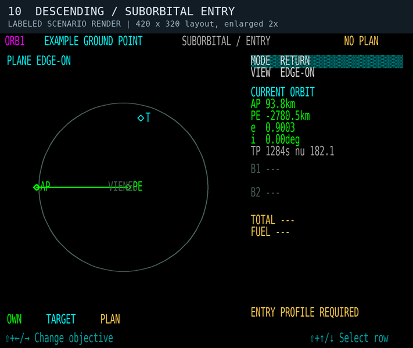Screen dimensions: 413x348
Task: Click the eccentricity e 0.9003 value
Action: [x=273, y=128]
